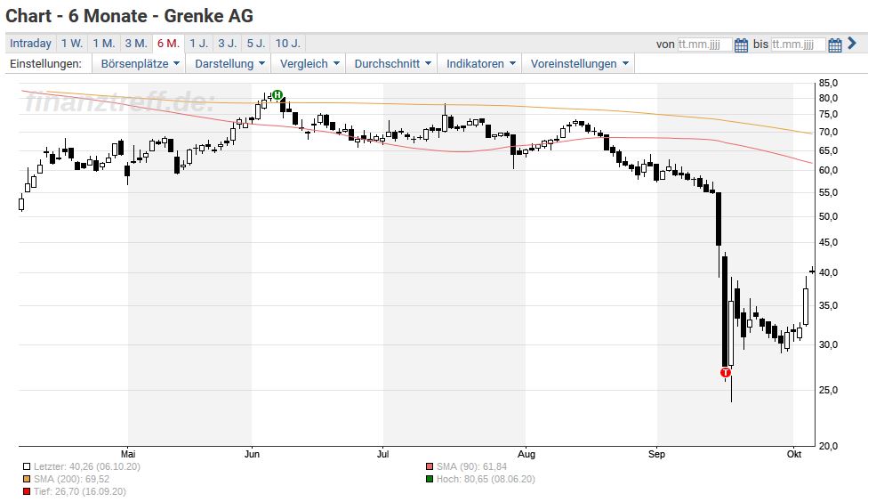The height and width of the screenshot is (502, 876).
Task: Click the green Hoch legend swatch
Action: (x=430, y=479)
